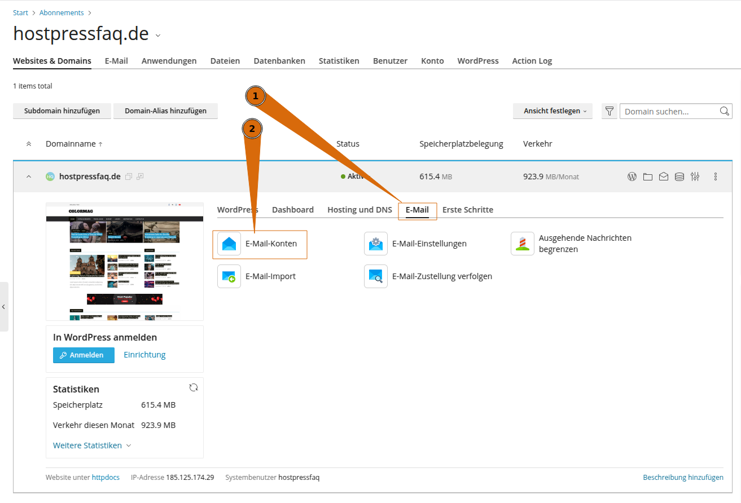
Task: Open the E-Mail-Einstellungen link
Action: [x=429, y=244]
